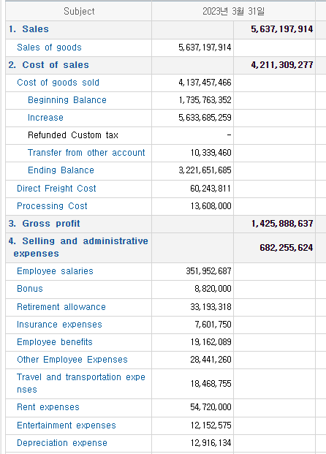The image size is (326, 454).
Task: Select value 7,601,750
Action: click(213, 325)
